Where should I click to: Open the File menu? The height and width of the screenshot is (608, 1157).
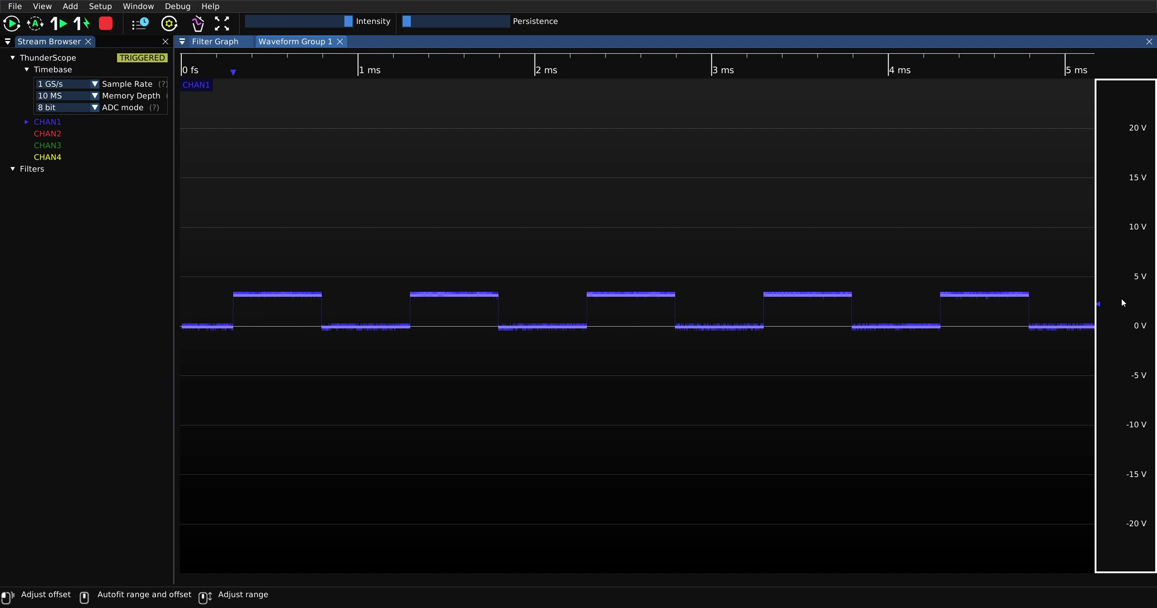(x=15, y=6)
